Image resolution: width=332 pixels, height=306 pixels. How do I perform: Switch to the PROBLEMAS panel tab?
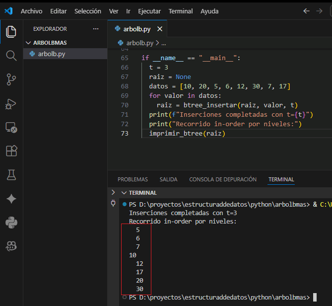133,179
